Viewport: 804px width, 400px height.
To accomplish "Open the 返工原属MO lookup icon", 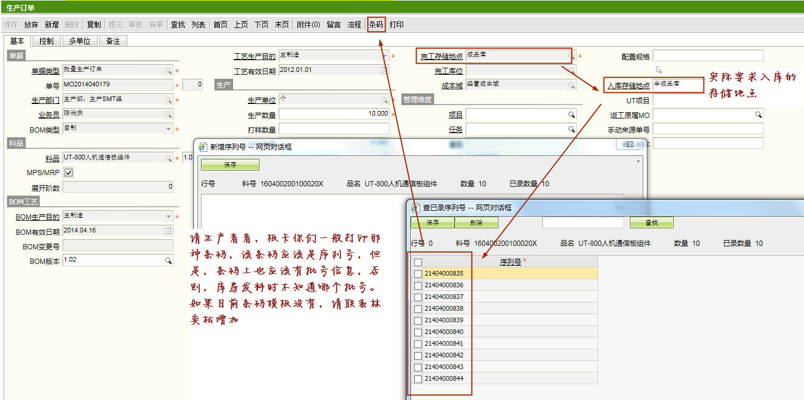I will click(x=758, y=114).
